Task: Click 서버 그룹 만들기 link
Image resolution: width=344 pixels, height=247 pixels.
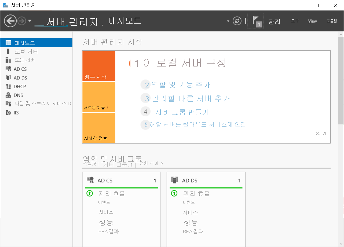Action: coord(182,112)
